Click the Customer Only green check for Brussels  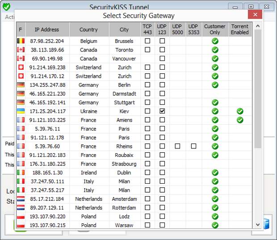tap(215, 41)
